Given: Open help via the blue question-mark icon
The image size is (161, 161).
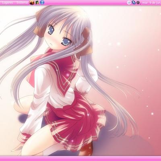Looking at the screenshot, I should (x=42, y=2).
